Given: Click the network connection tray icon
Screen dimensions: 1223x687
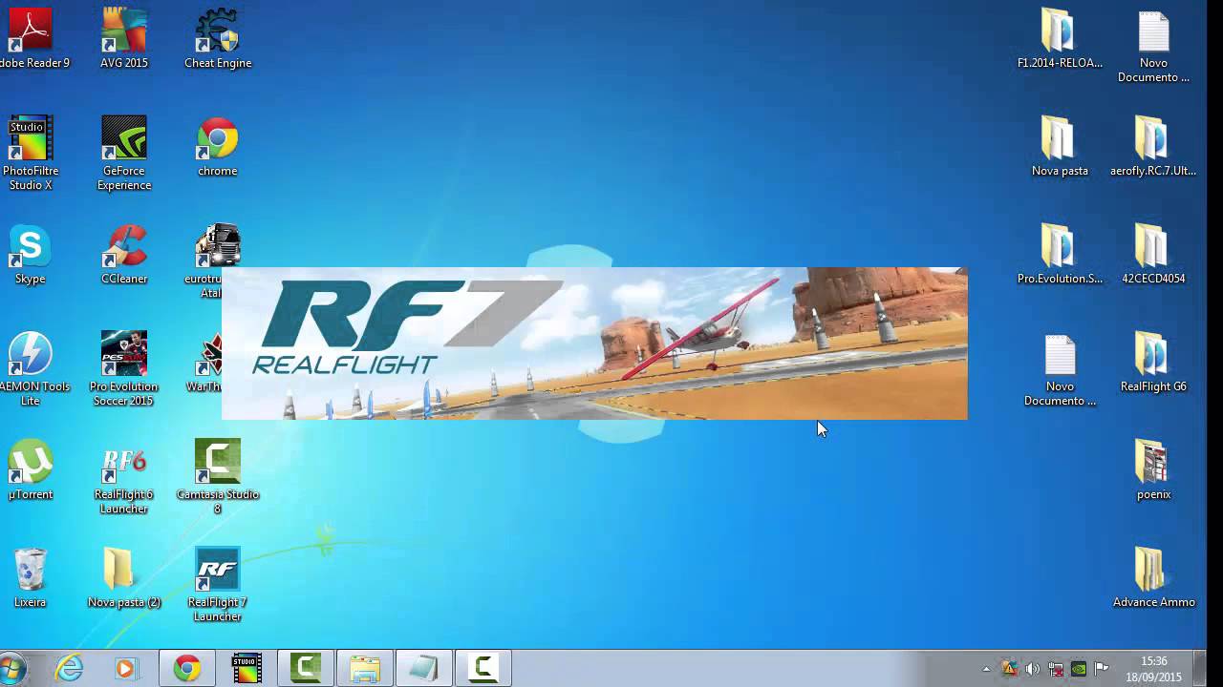Looking at the screenshot, I should (x=1056, y=669).
